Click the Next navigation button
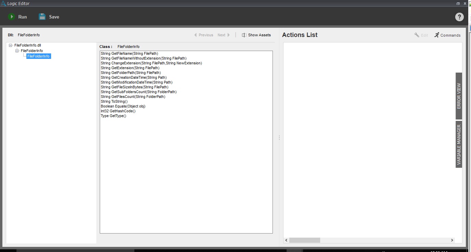This screenshot has width=471, height=252. click(224, 35)
